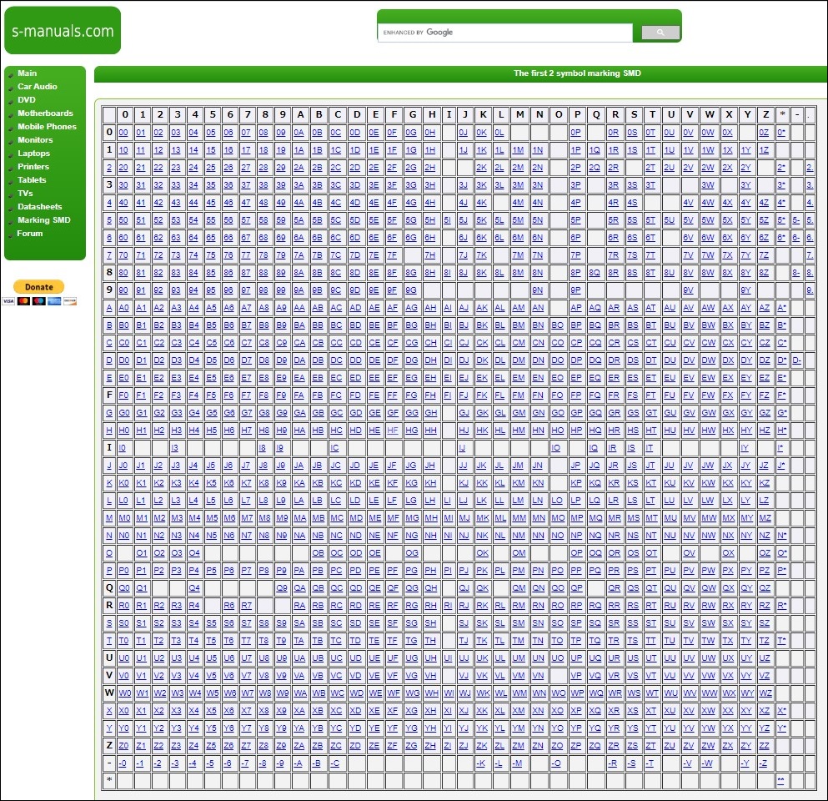This screenshot has height=801, width=828.
Task: Click the 0Z marking code link
Action: pos(764,133)
